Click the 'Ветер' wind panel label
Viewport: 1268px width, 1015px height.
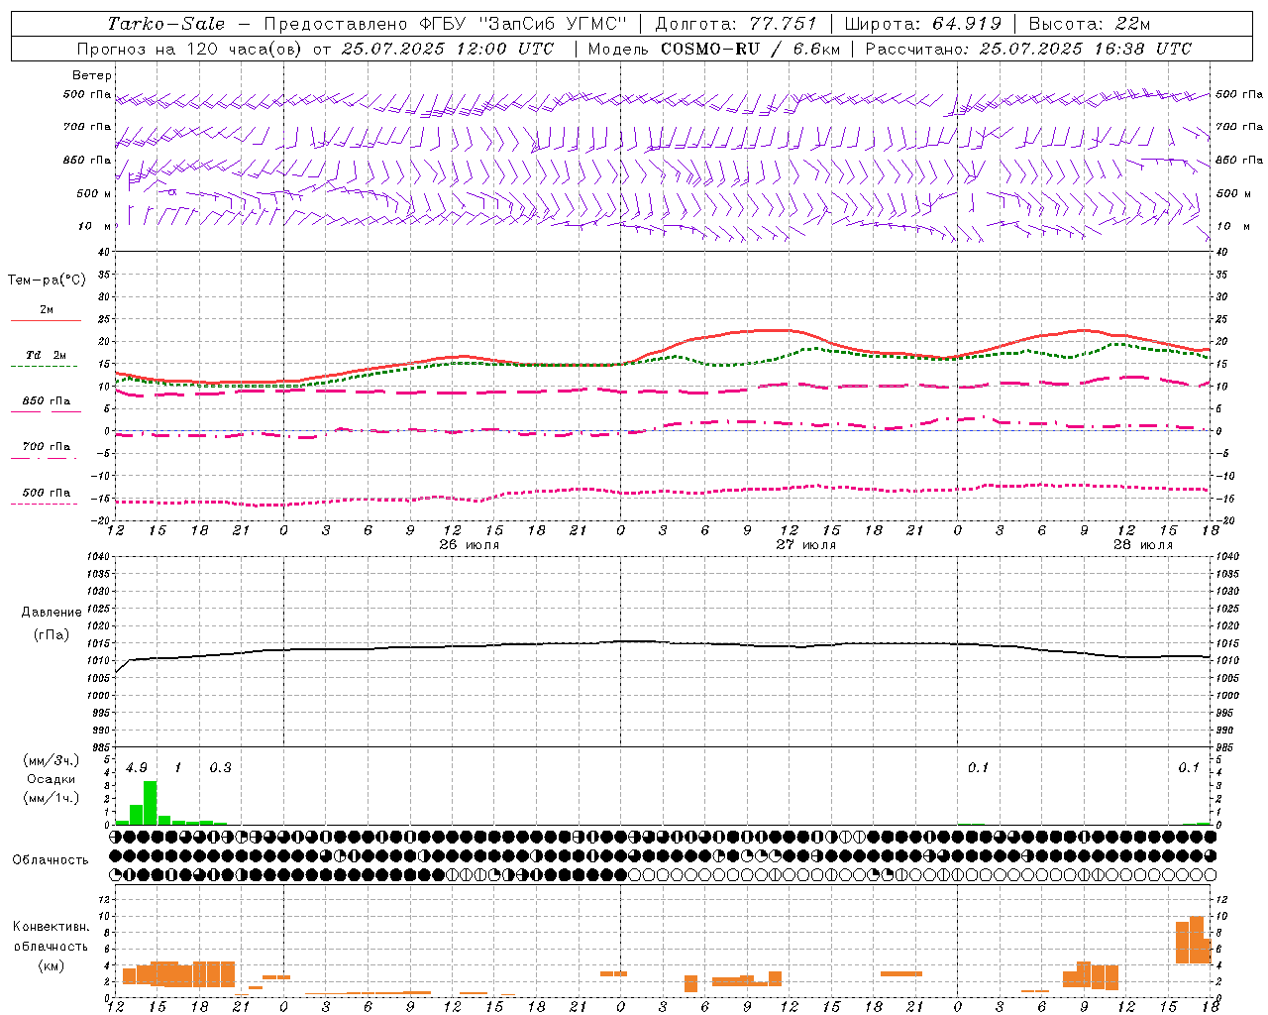[x=92, y=75]
